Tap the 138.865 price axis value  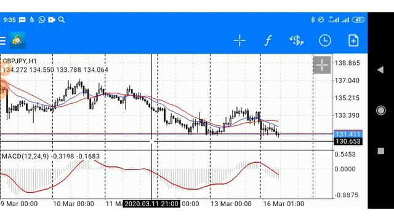(347, 63)
